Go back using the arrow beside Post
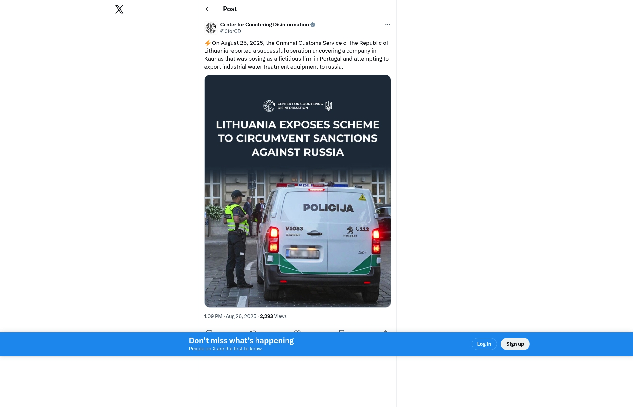Screen dimensions: 633x407 click(208, 9)
